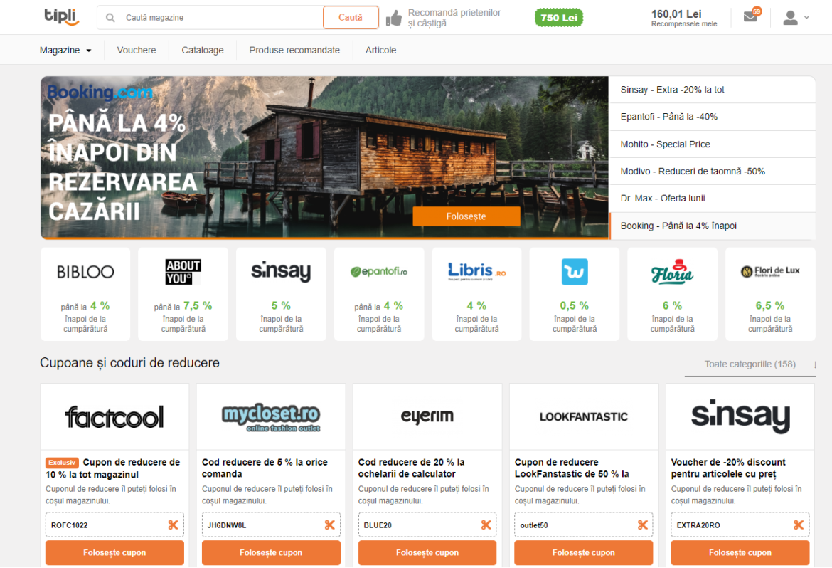Viewport: 832px width, 568px height.
Task: Click the Folosește banner button
Action: click(x=466, y=216)
